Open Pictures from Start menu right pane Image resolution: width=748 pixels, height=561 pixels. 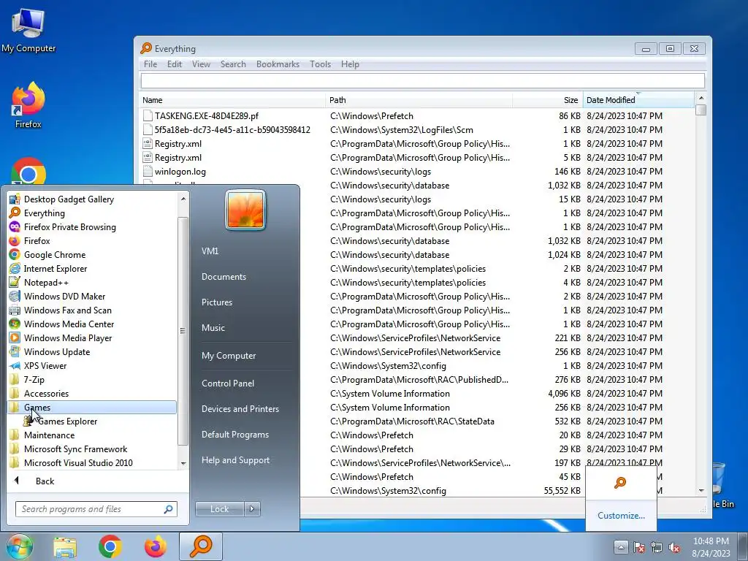pyautogui.click(x=216, y=302)
